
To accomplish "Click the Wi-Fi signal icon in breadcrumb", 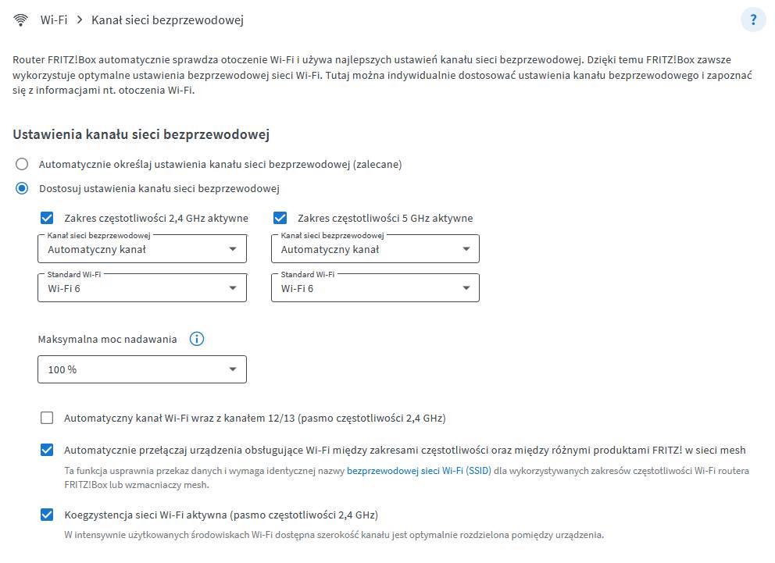I will 20,20.
